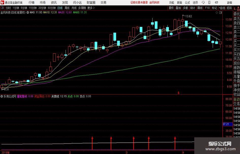Open the 版面 menu
240x154 pixels.
click(180, 3)
